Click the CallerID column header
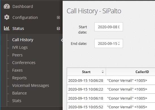The image size is (155, 110). 142,72
